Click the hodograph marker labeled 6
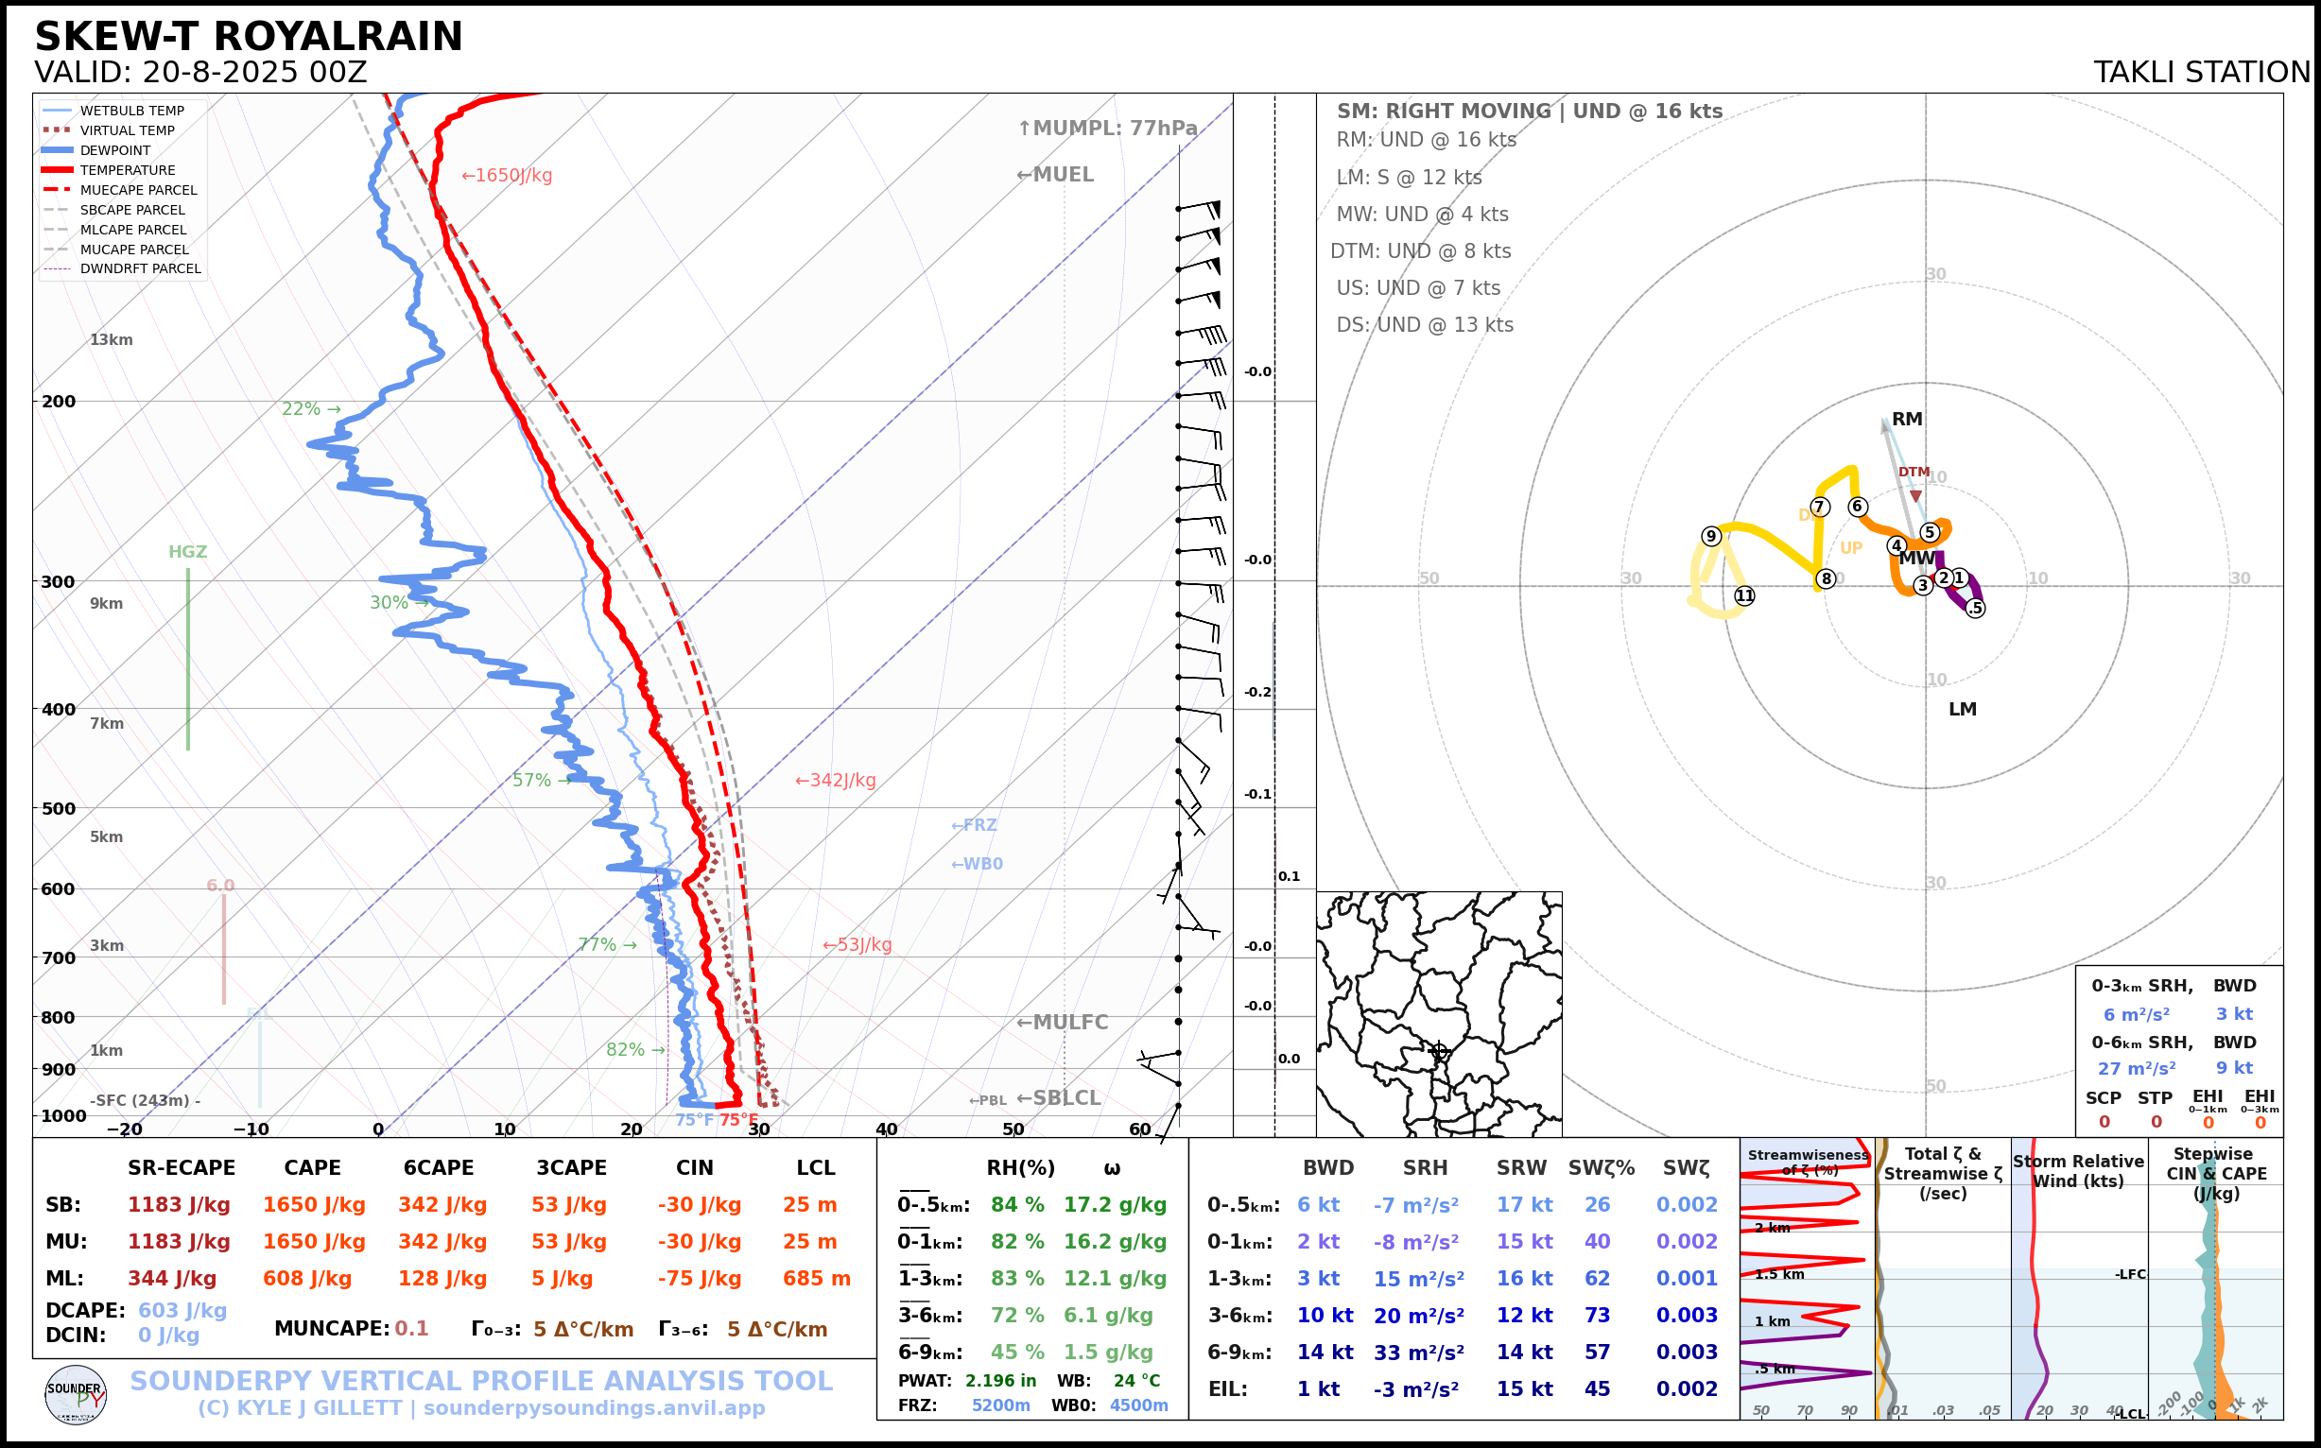Screen dimensions: 2321x1448 [x=1858, y=507]
